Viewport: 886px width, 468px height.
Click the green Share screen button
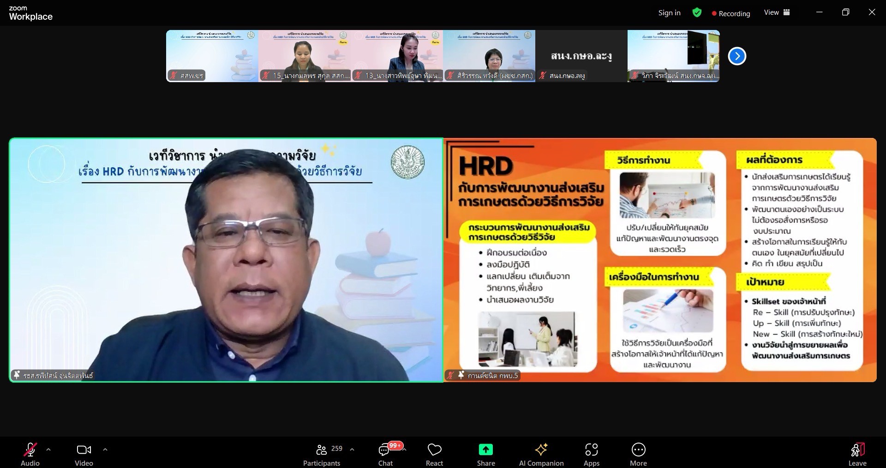(x=486, y=454)
